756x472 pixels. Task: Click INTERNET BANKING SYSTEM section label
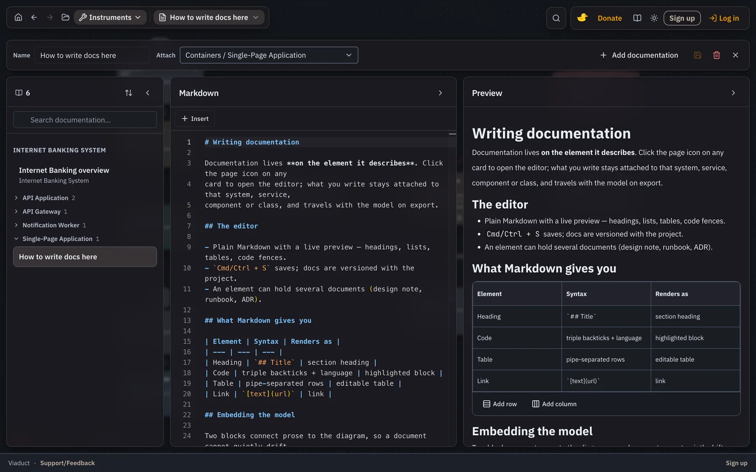coord(59,150)
